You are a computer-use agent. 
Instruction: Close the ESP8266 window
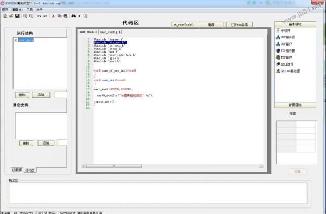[x=317, y=2]
